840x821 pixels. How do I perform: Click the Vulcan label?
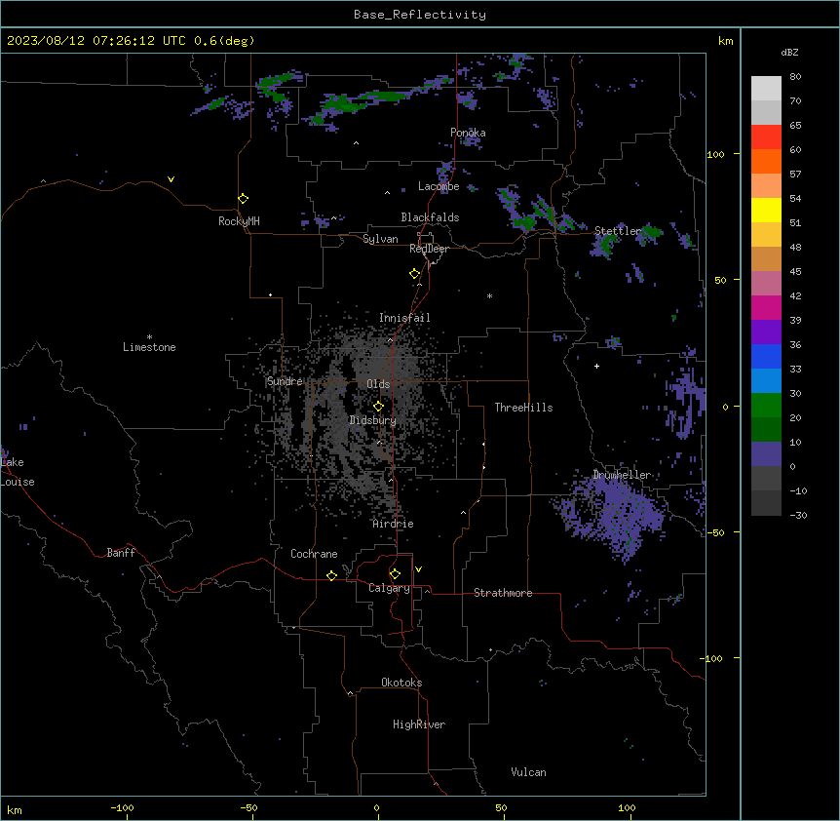(x=528, y=772)
